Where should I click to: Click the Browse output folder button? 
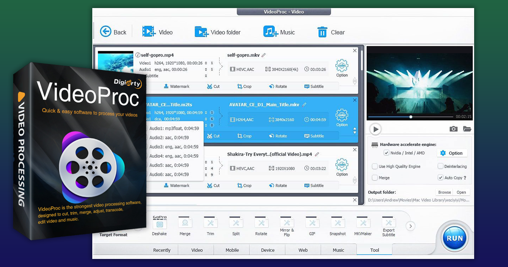pyautogui.click(x=444, y=192)
